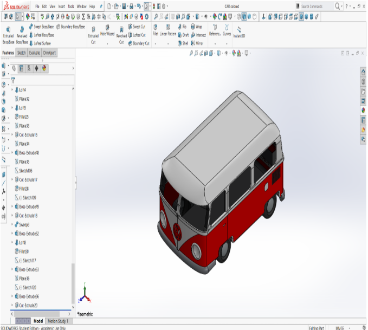The width and height of the screenshot is (368, 330).
Task: Open the Linear Pattern dropdown arrow
Action: (168, 44)
